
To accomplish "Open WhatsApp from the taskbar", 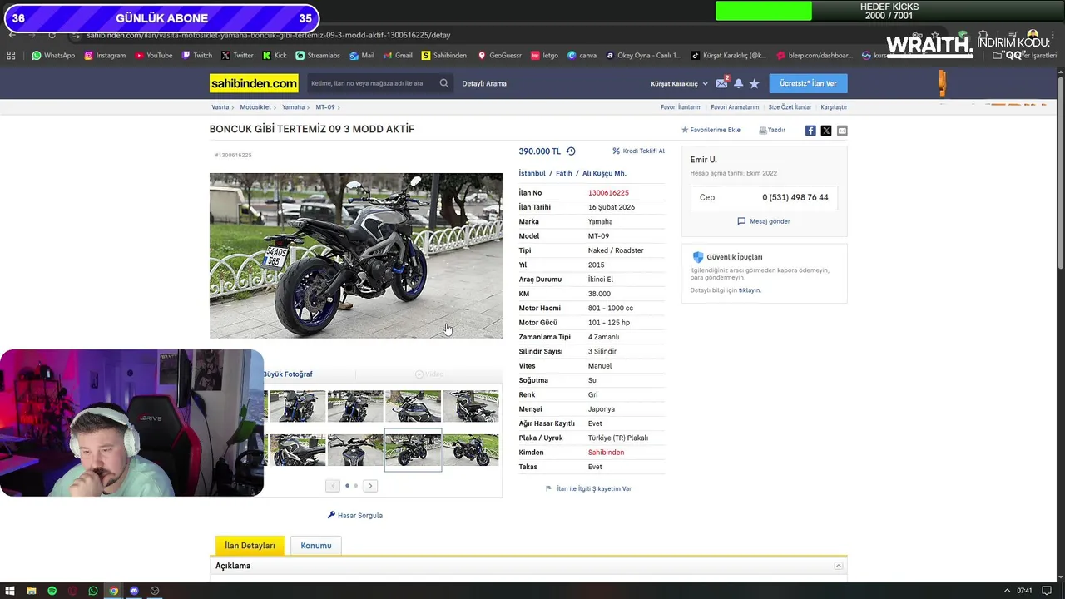I will coord(93,591).
